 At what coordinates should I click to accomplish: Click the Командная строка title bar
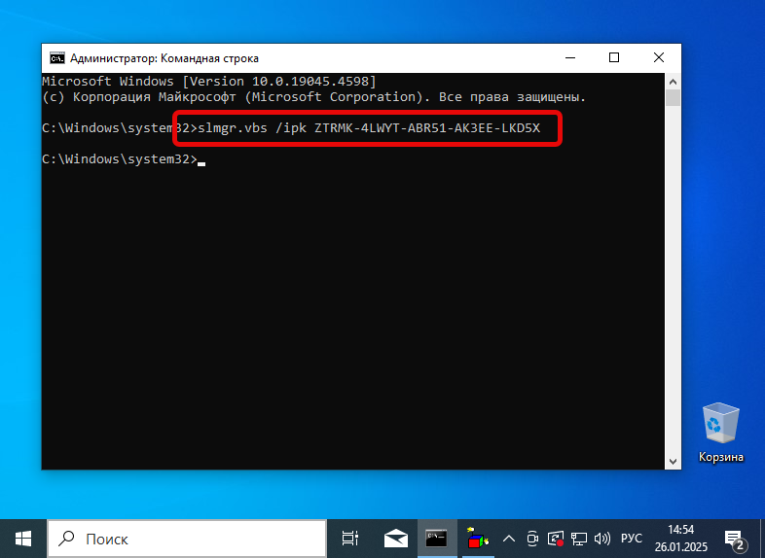tap(341, 58)
